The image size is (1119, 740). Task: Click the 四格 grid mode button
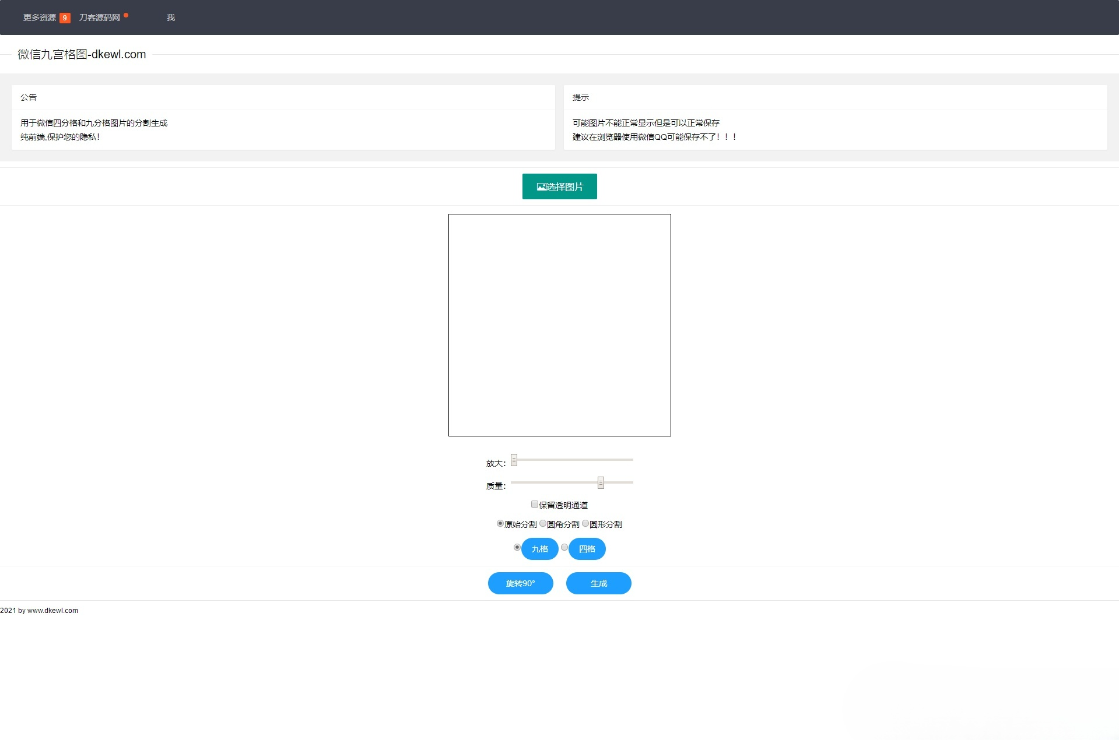pos(587,549)
